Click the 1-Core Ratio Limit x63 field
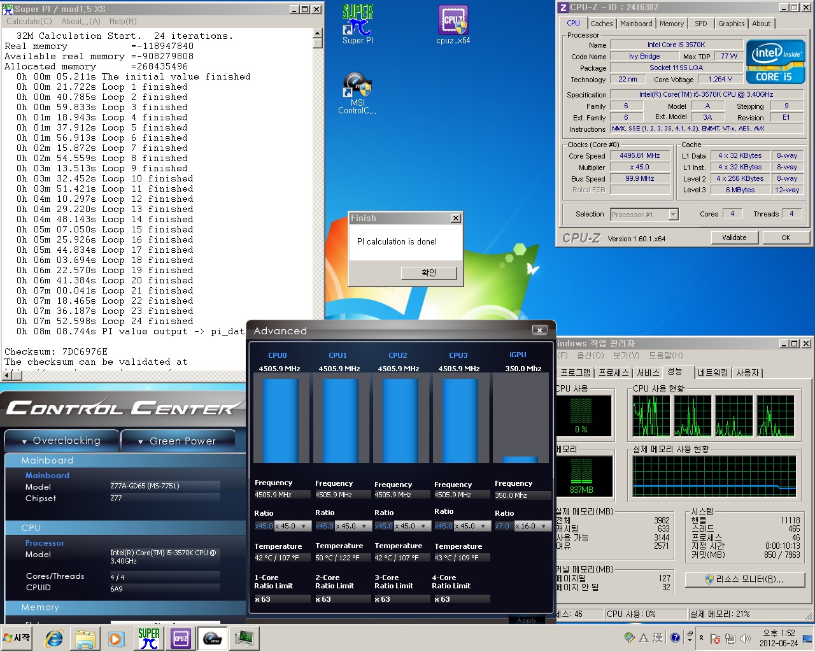This screenshot has width=815, height=652. tap(282, 599)
